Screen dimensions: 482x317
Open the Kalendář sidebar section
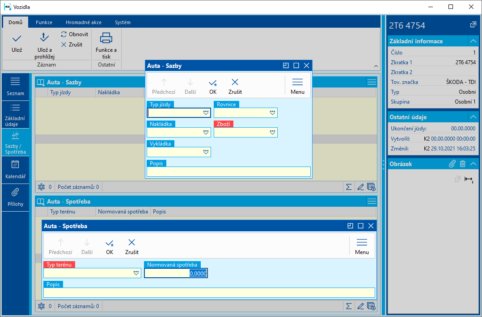tap(15, 170)
